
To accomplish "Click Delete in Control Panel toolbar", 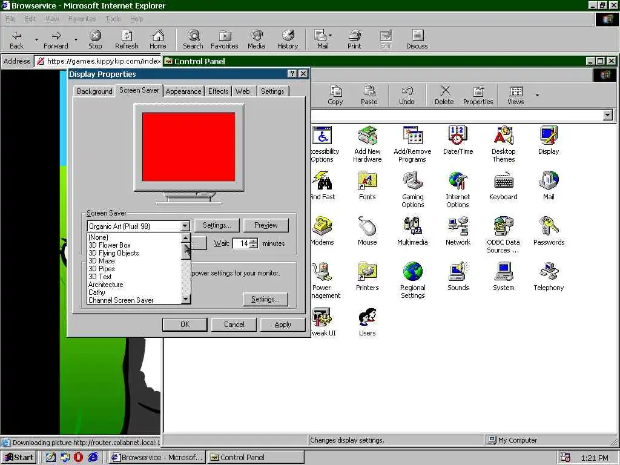I will tap(444, 95).
